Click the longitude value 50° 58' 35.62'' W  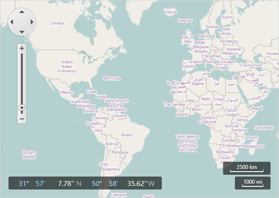[x=123, y=183]
